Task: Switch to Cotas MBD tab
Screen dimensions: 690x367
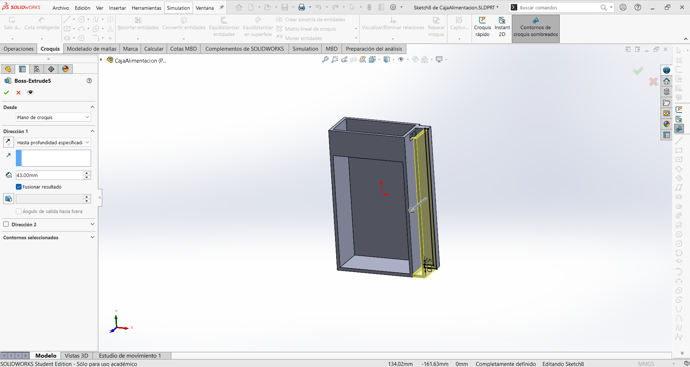Action: pyautogui.click(x=184, y=49)
